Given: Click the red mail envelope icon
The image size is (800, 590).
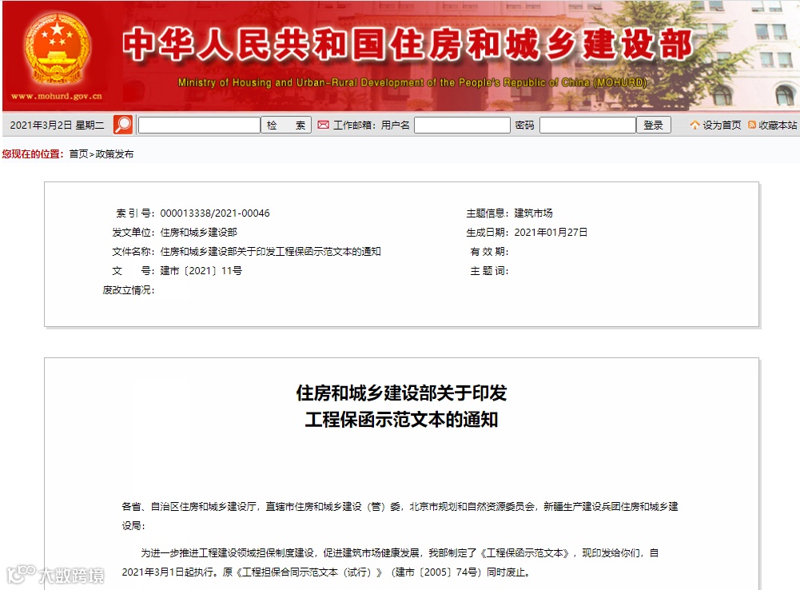Looking at the screenshot, I should pyautogui.click(x=323, y=125).
